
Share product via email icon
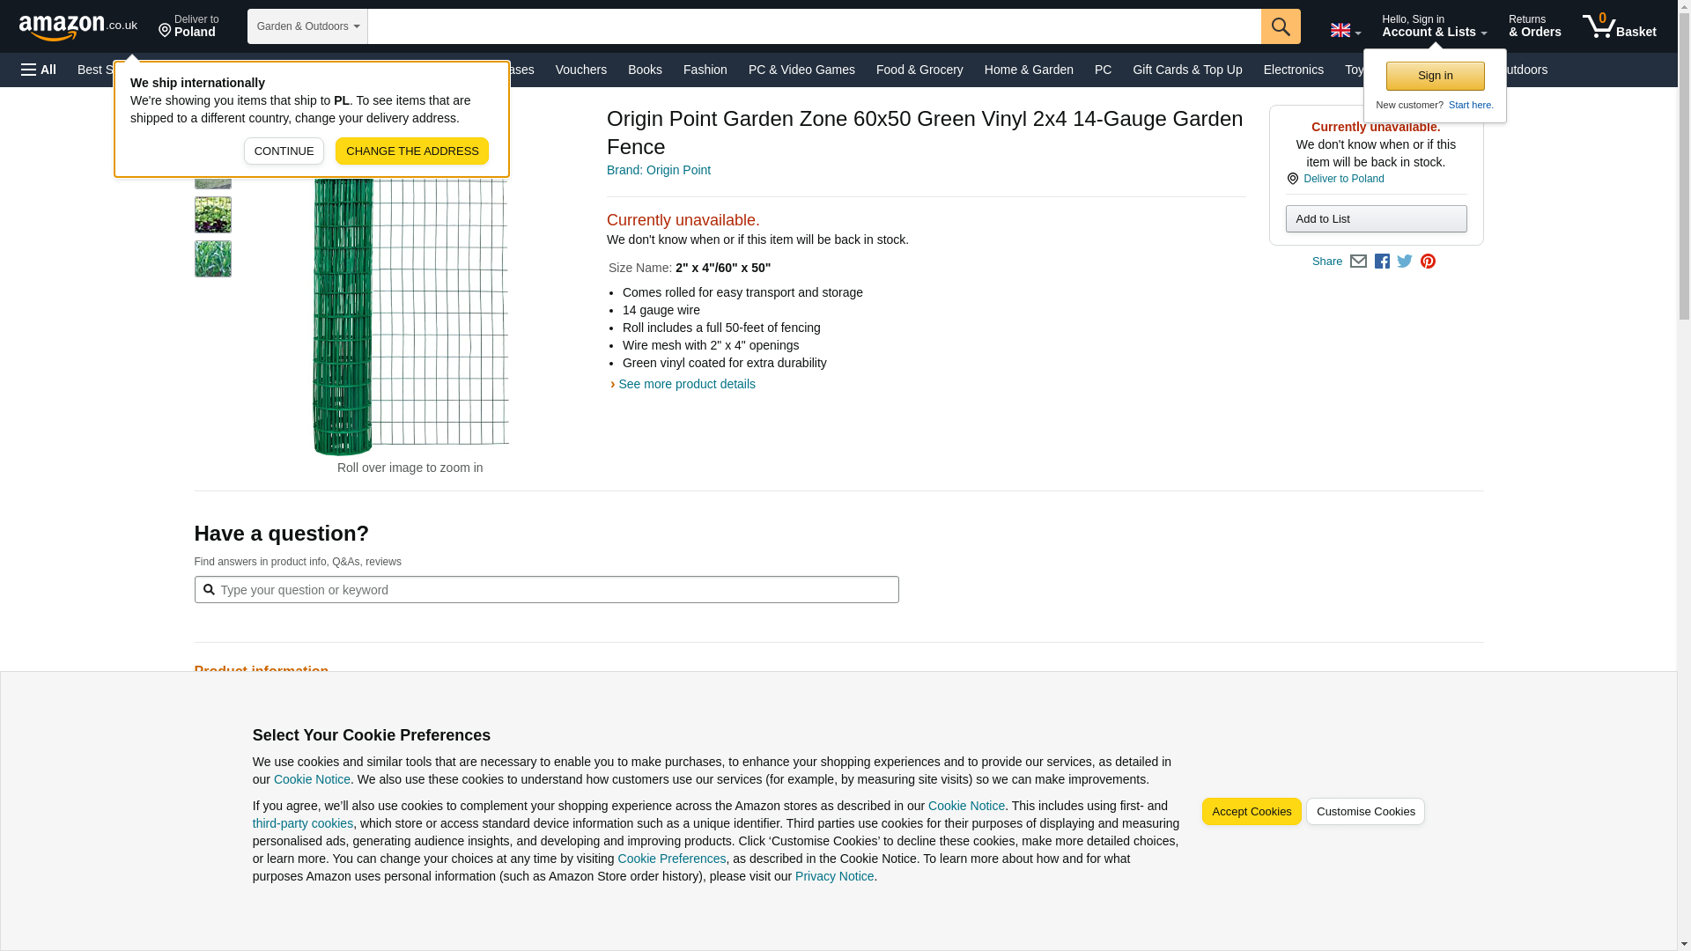tap(1358, 262)
